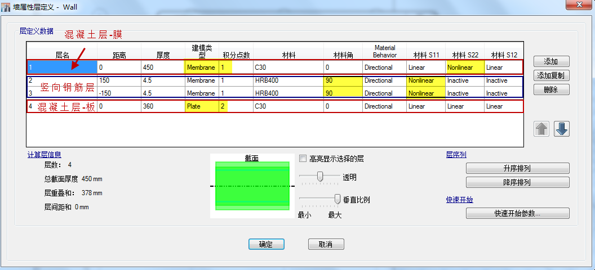Viewport: 595px width, 270px height.
Task: Cancel with the 取消 button
Action: click(x=326, y=244)
